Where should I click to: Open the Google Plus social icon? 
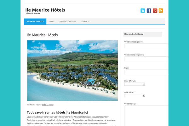[x=155, y=11]
